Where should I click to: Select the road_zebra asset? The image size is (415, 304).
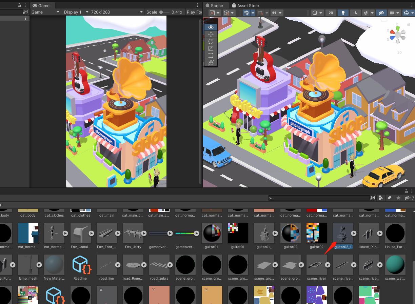click(x=159, y=265)
